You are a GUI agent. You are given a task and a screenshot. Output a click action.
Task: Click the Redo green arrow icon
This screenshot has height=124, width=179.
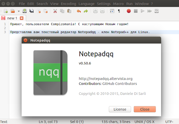[86, 11]
